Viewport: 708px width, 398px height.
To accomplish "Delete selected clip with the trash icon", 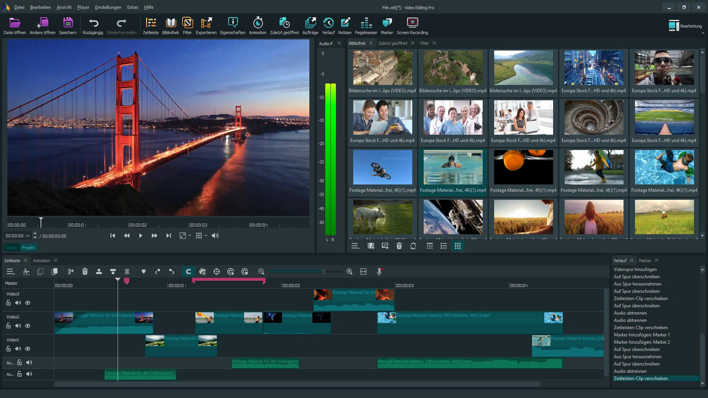I will pyautogui.click(x=85, y=272).
